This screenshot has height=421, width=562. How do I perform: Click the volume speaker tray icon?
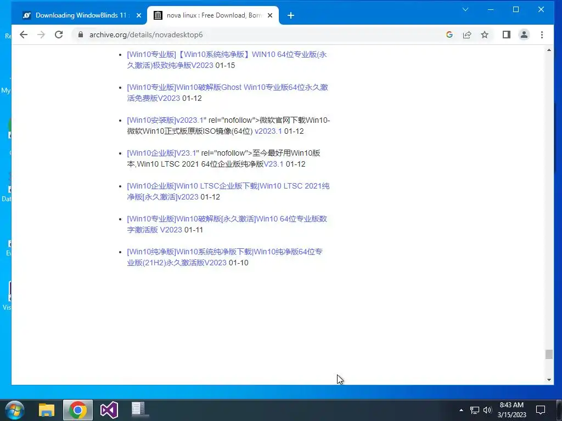[487, 410]
